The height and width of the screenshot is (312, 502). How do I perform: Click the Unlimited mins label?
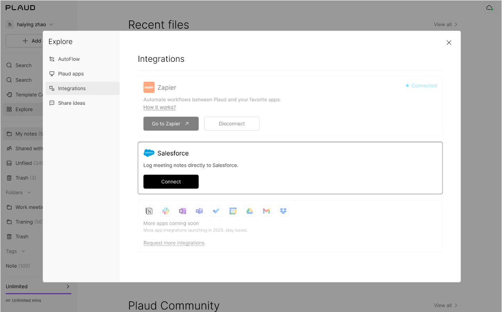coord(23,301)
